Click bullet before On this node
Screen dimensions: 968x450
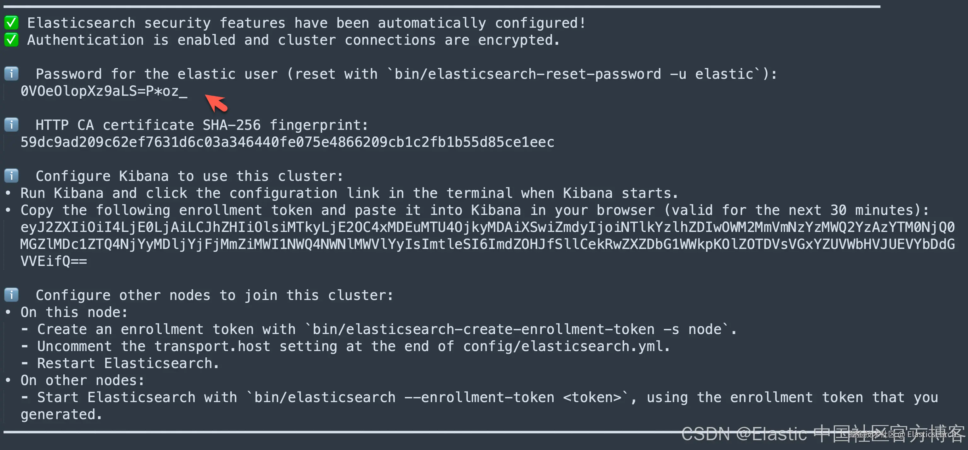pyautogui.click(x=8, y=312)
